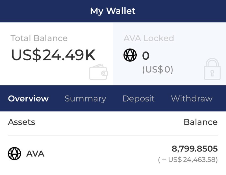This screenshot has width=226, height=175.
Task: Tap the (US$0) locked value text
Action: click(x=158, y=70)
